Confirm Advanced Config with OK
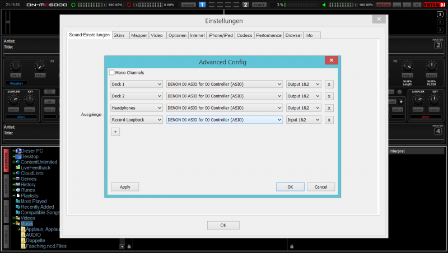 (290, 187)
